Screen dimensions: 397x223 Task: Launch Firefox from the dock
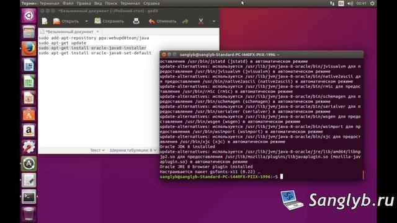(29, 48)
